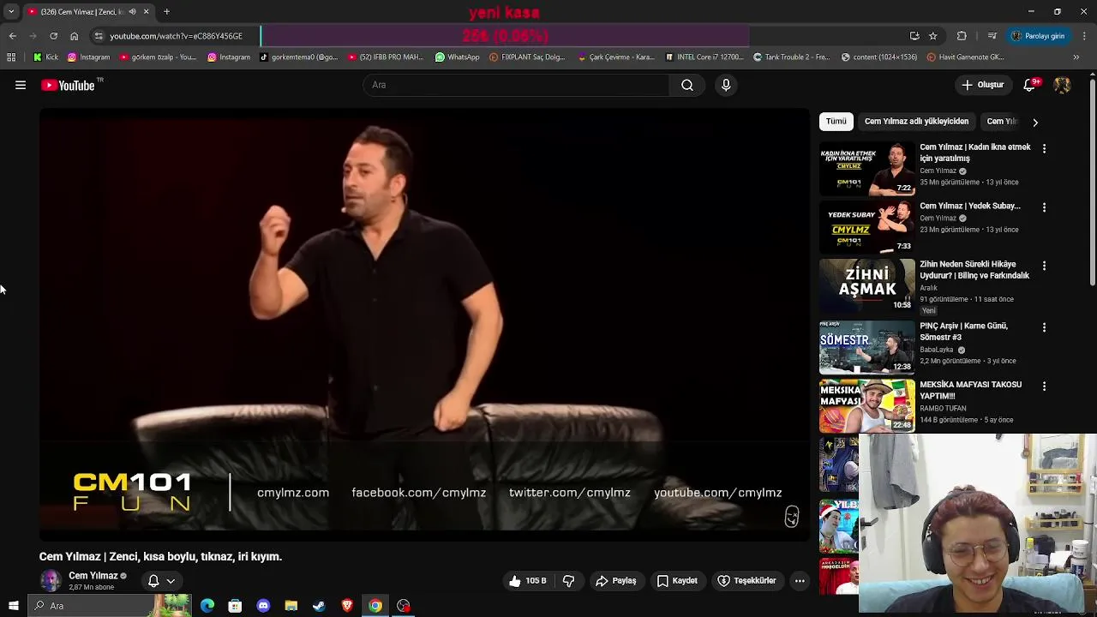The image size is (1097, 617).
Task: Open the SÖMESTR PINÇ Arşiv thumbnail
Action: (867, 348)
